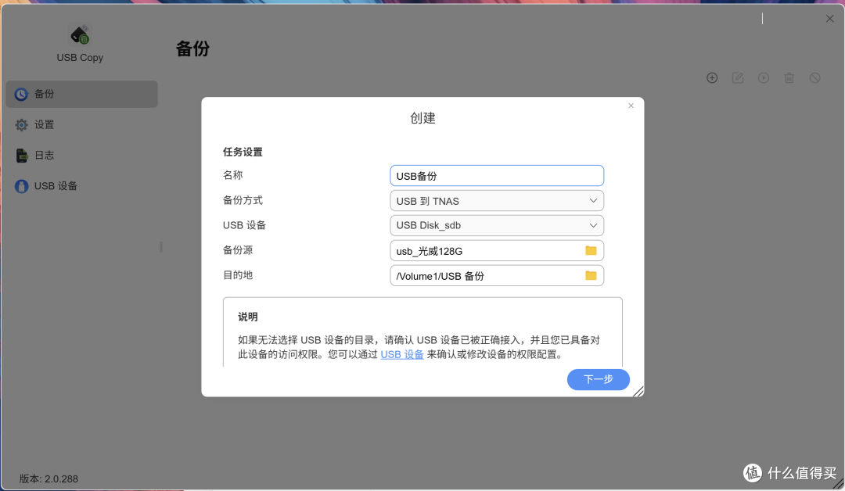
Task: Browse folder for 目的地
Action: (x=591, y=276)
